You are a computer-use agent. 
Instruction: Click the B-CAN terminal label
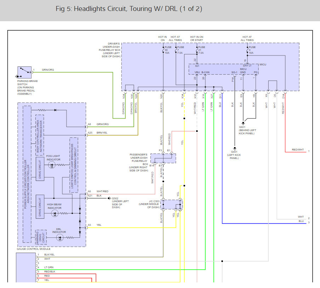(206, 72)
